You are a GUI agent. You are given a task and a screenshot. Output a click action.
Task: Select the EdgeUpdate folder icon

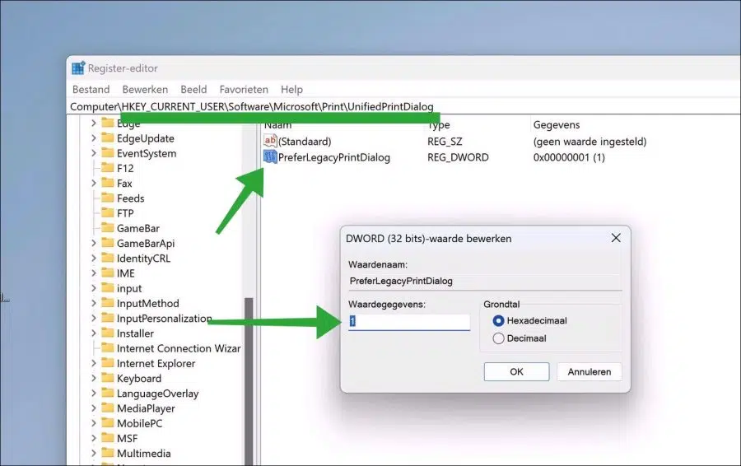[108, 138]
